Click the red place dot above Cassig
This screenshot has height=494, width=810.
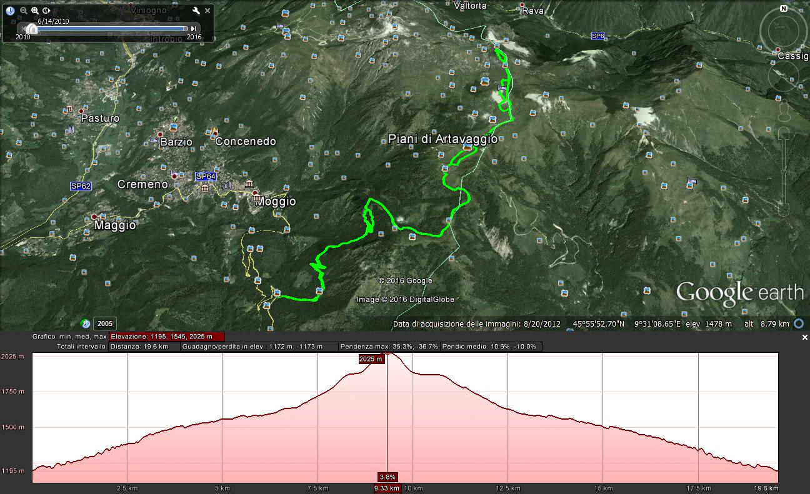(778, 50)
